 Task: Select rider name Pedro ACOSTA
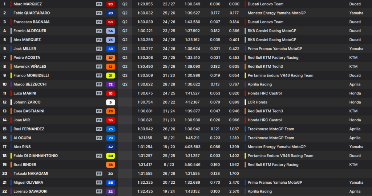click(x=27, y=58)
